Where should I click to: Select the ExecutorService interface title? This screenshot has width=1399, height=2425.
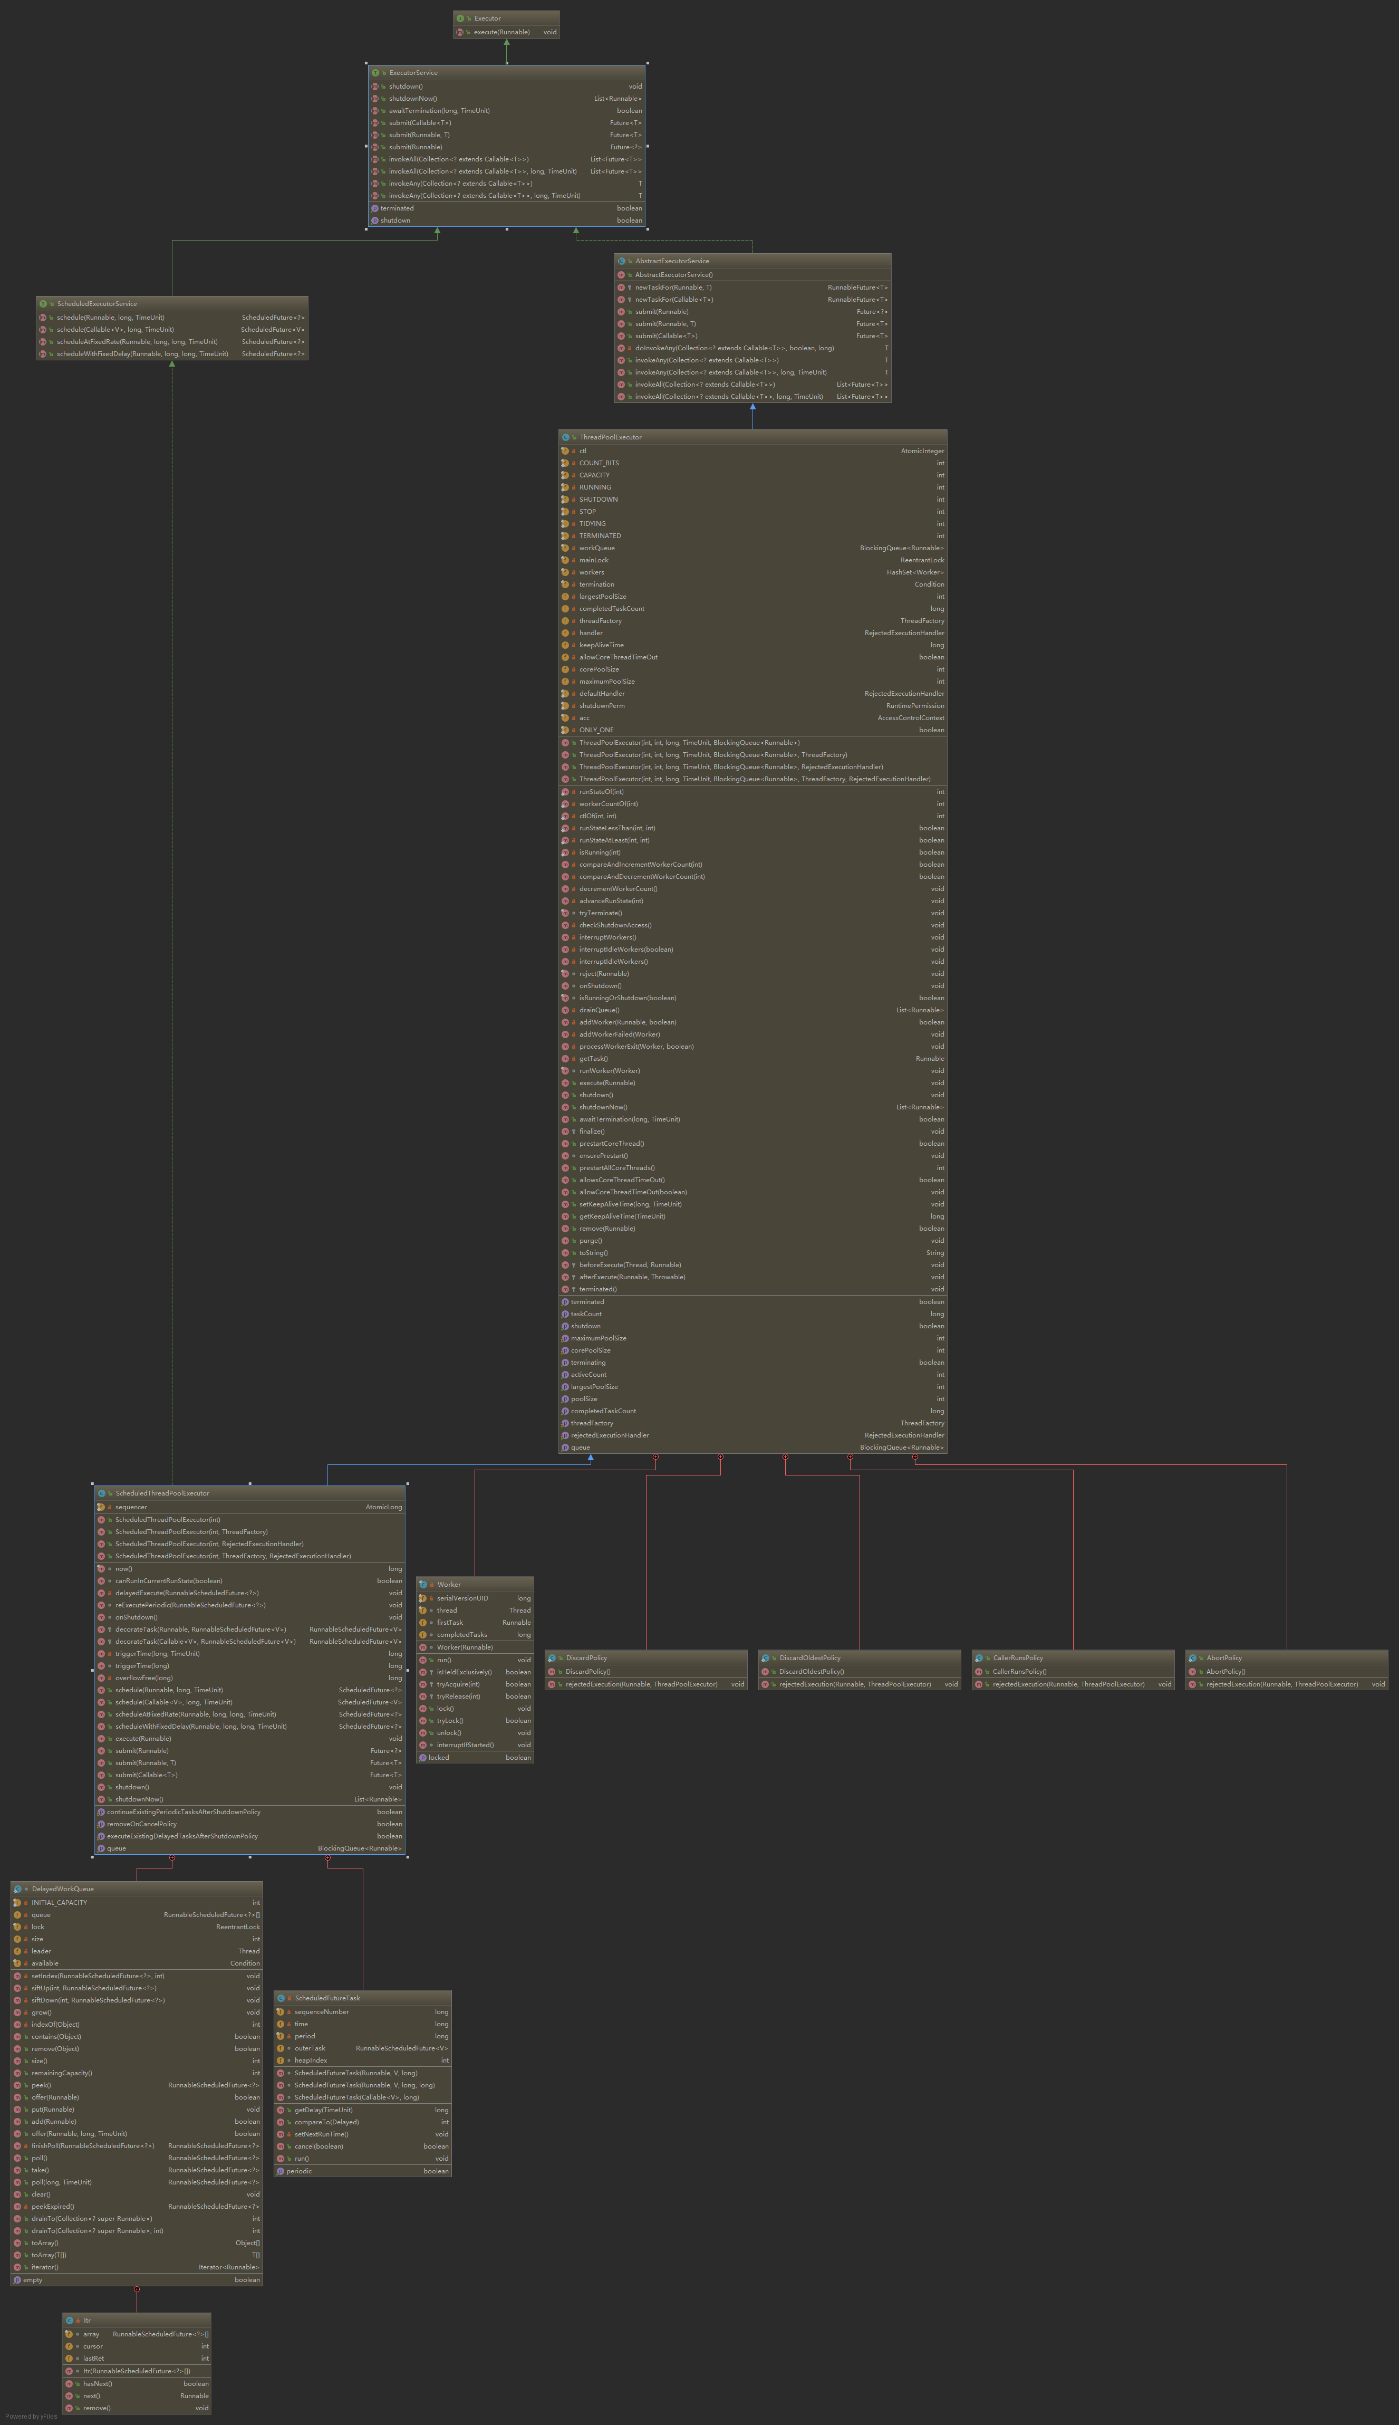coord(413,73)
